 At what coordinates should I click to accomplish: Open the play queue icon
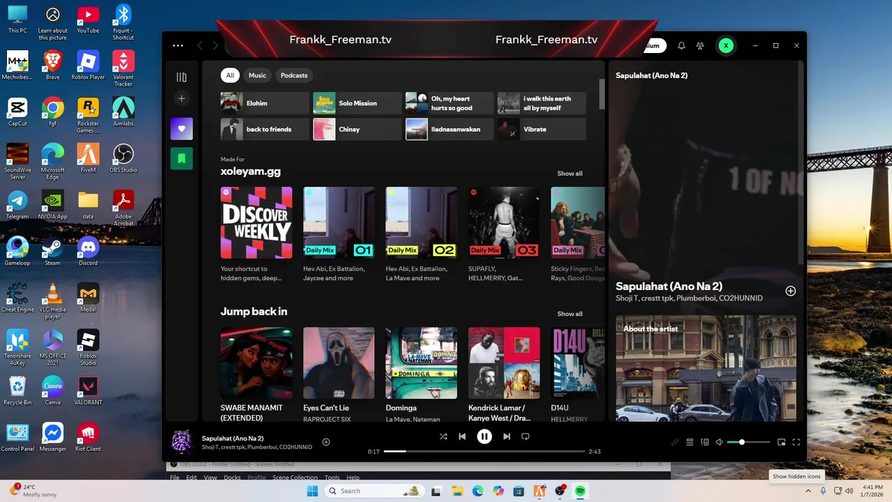[690, 442]
